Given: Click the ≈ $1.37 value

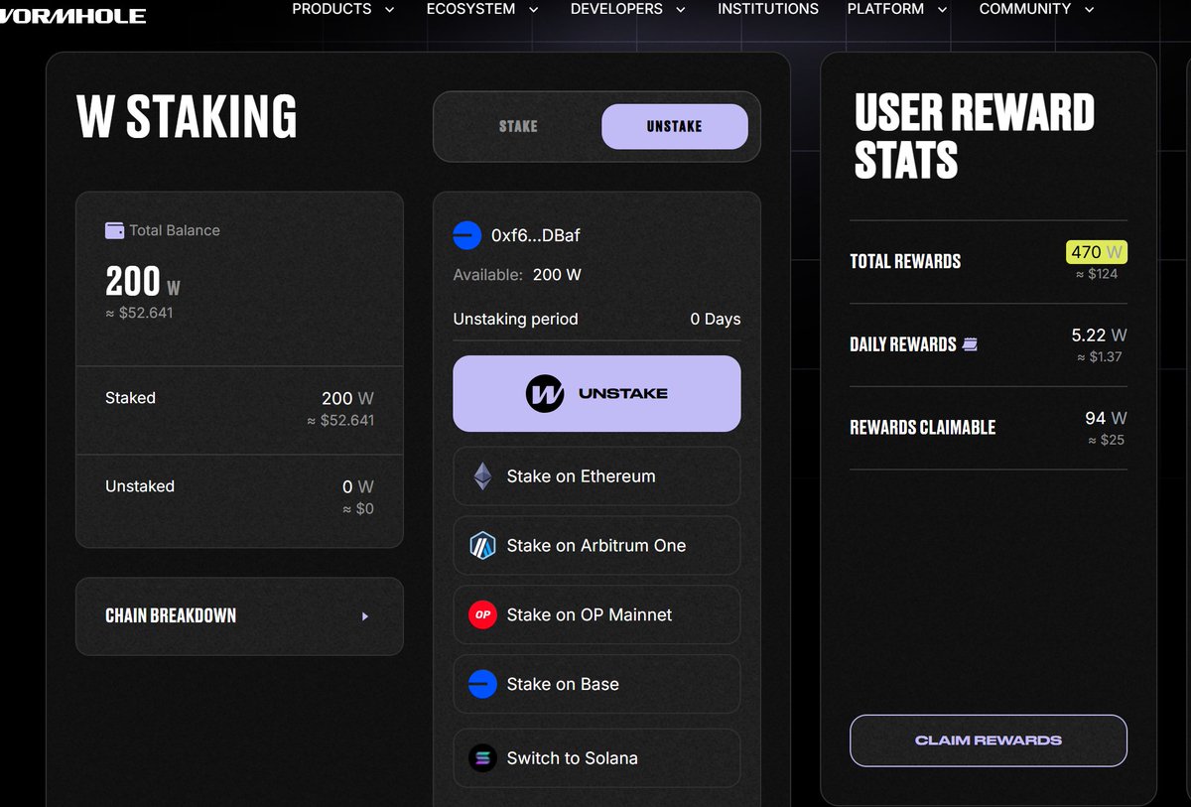Looking at the screenshot, I should click(x=1099, y=357).
